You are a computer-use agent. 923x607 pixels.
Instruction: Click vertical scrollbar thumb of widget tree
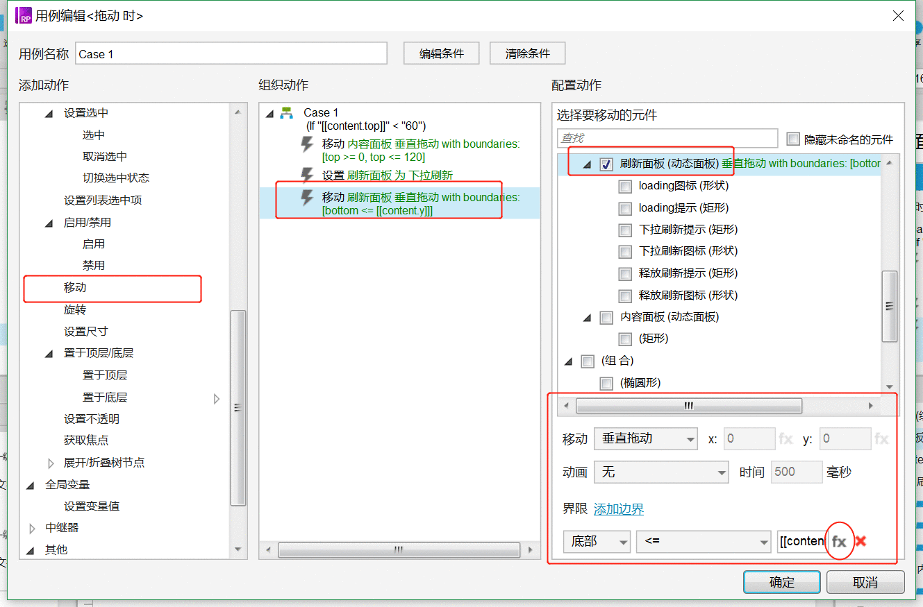(x=889, y=306)
